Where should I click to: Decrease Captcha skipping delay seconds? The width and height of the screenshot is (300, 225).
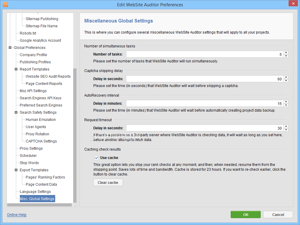pyautogui.click(x=286, y=80)
